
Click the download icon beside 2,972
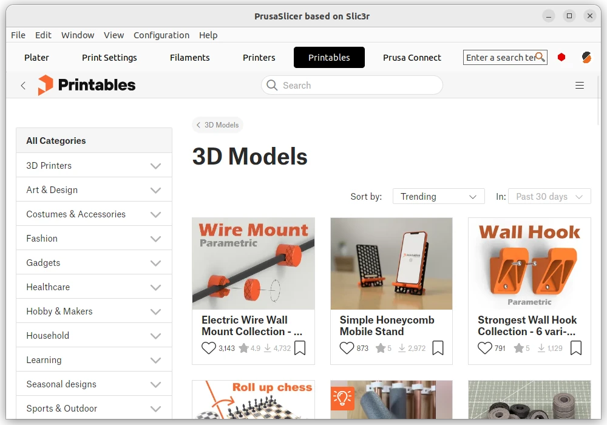pos(402,348)
